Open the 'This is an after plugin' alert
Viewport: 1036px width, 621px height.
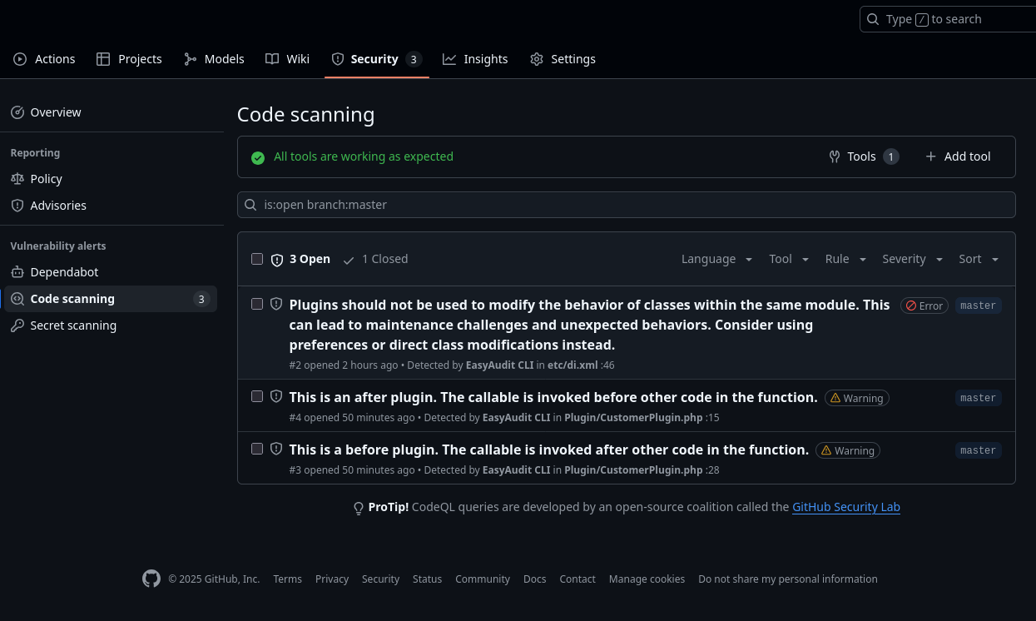pos(553,397)
